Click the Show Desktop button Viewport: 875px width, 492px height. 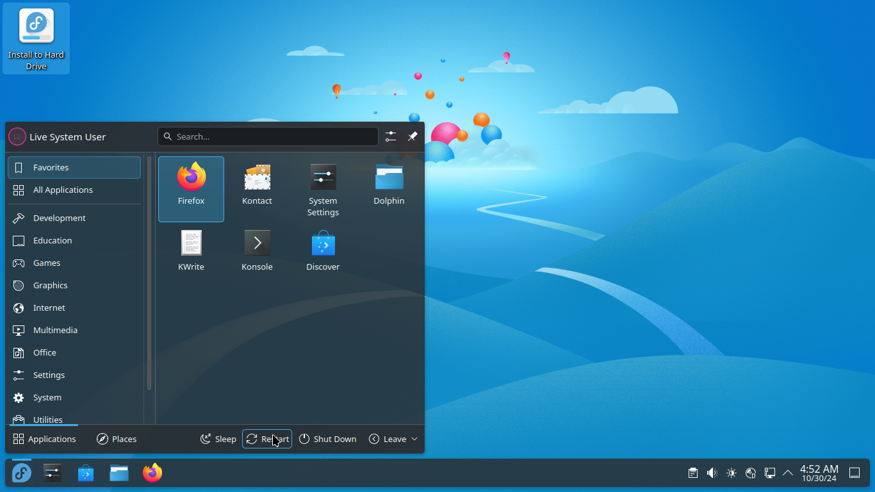855,473
